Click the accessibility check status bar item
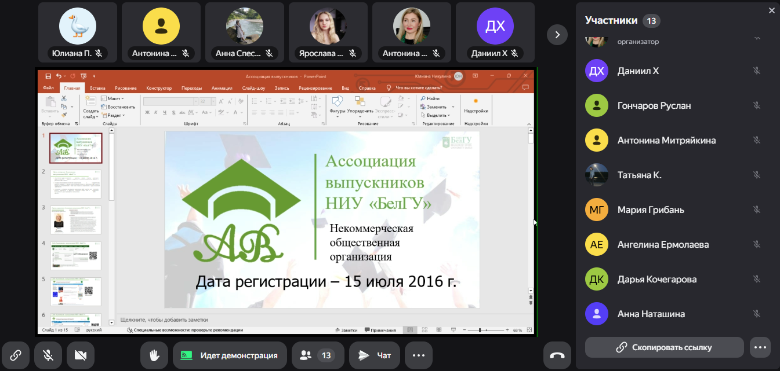The height and width of the screenshot is (371, 780). tap(185, 330)
